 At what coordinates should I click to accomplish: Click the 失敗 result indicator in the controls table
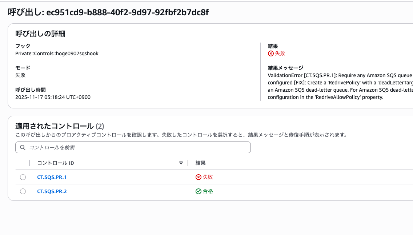pos(207,177)
